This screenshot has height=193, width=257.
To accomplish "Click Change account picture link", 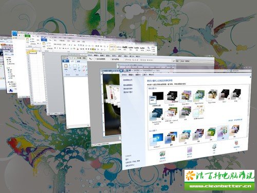I will (x=127, y=92).
